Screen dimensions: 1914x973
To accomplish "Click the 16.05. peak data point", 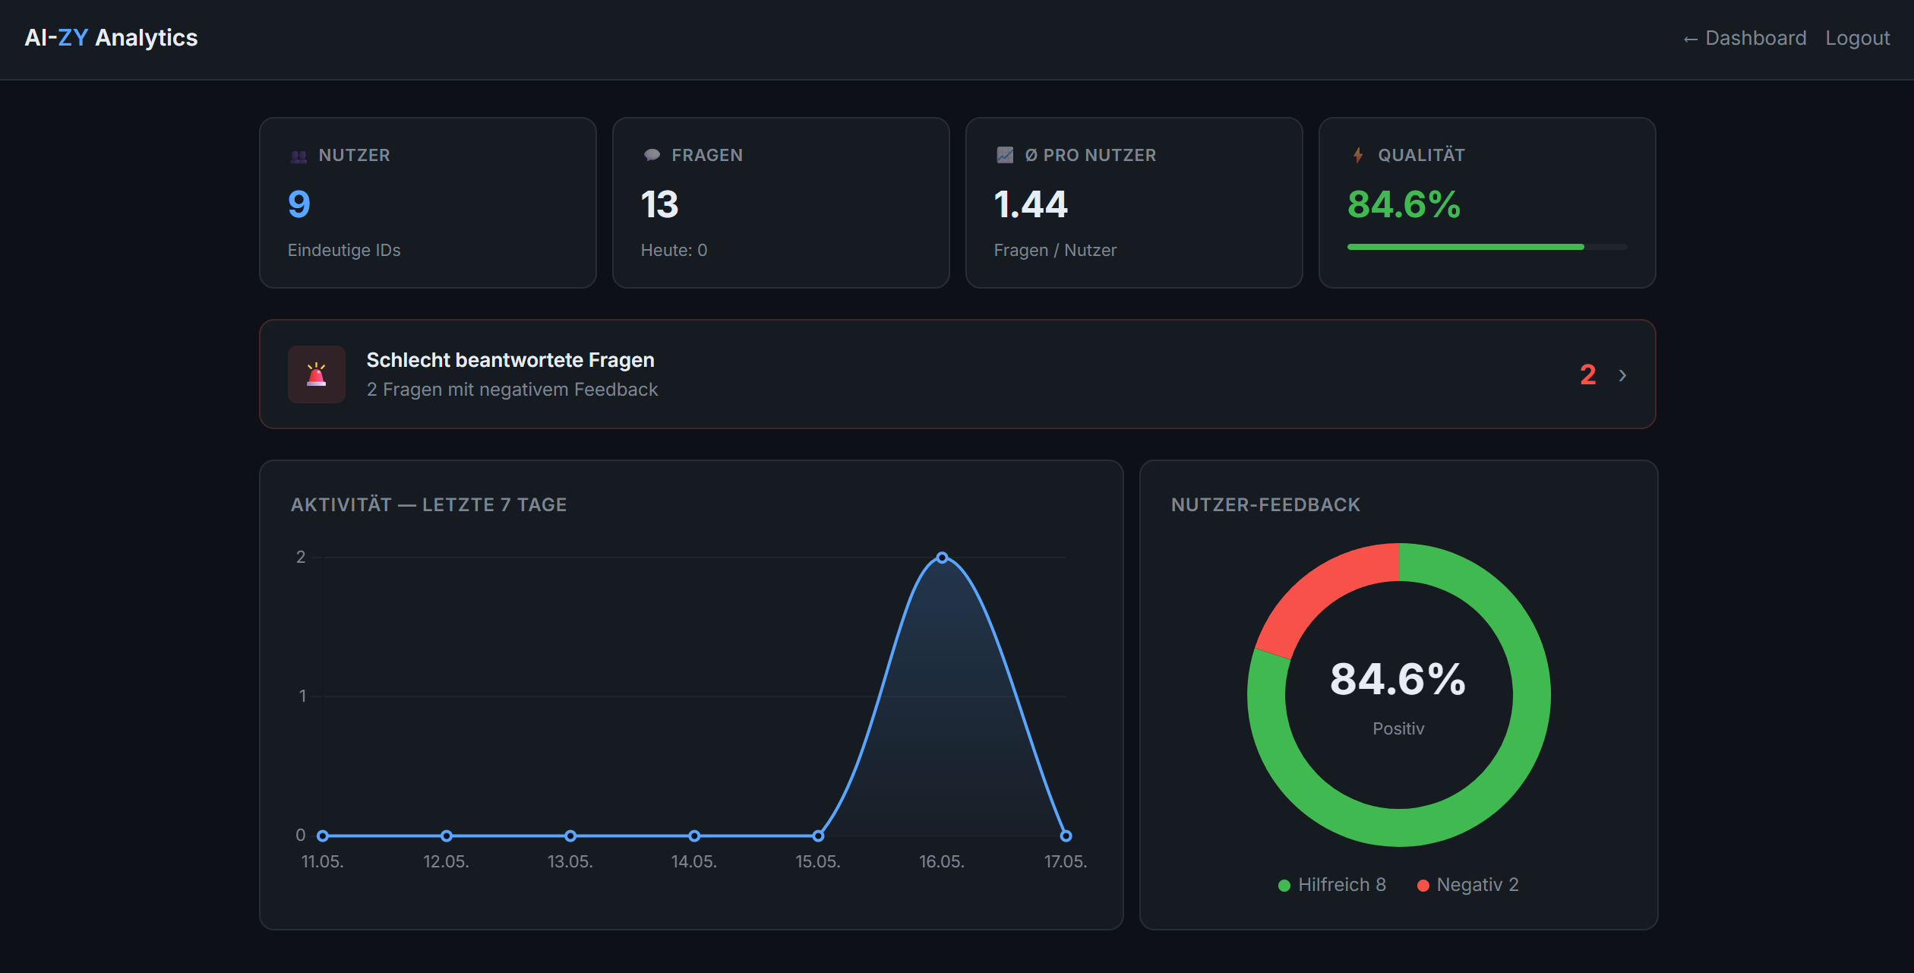I will click(942, 558).
